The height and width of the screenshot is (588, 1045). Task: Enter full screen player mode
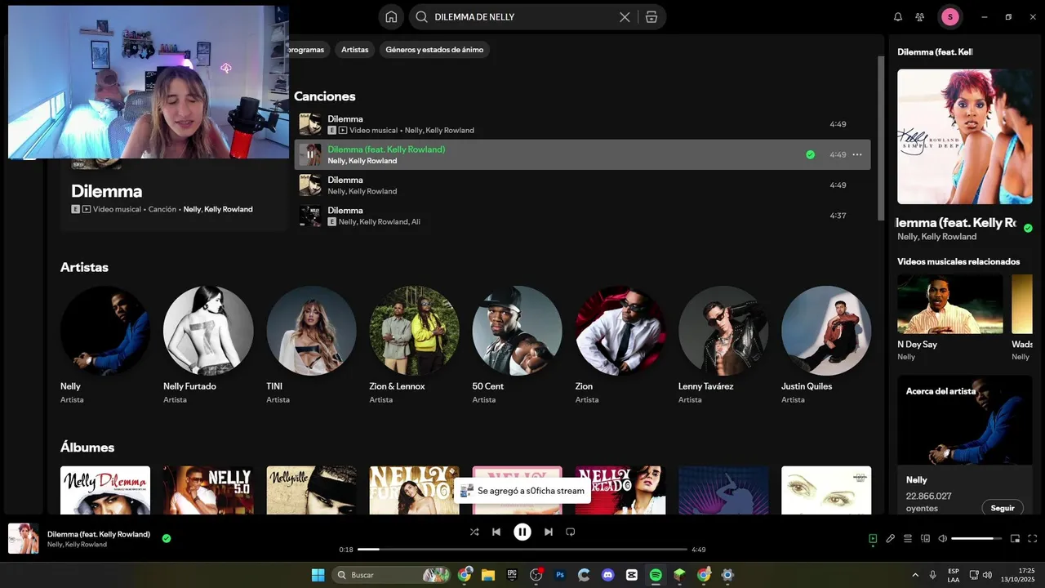point(1033,539)
